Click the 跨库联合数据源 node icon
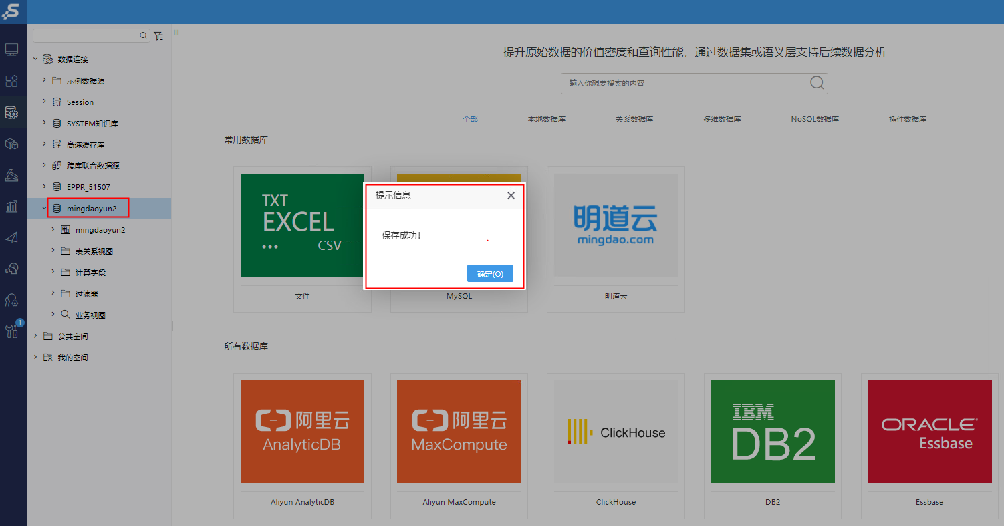This screenshot has height=526, width=1004. coord(57,166)
